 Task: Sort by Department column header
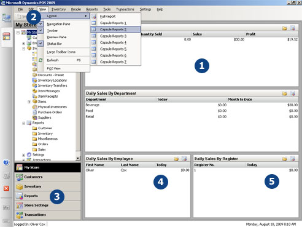click(121, 100)
